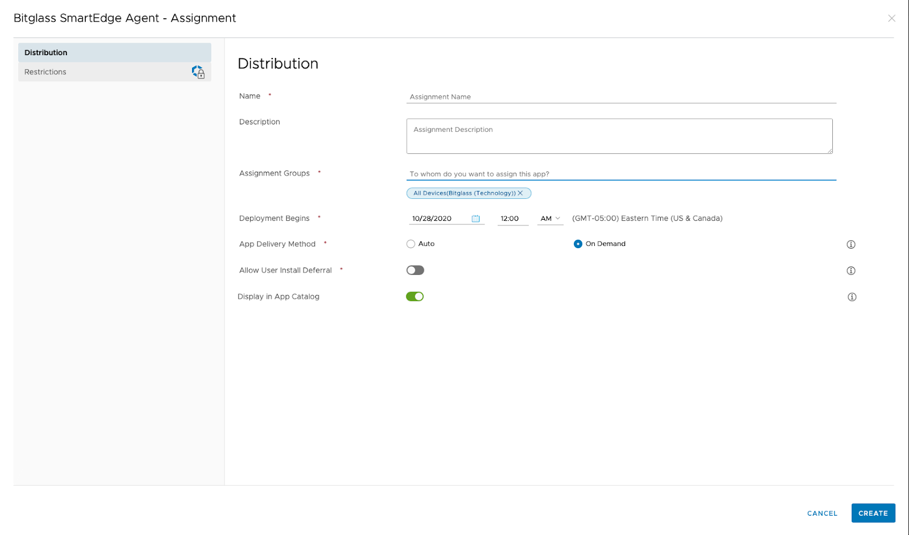Click info icon for App Delivery Method
The image size is (909, 535).
pos(850,245)
